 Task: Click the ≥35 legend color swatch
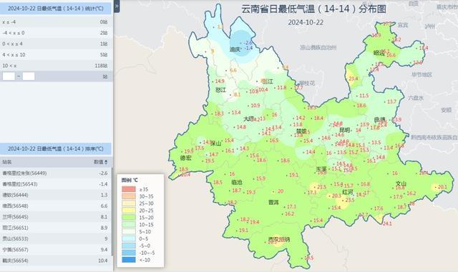129,189
